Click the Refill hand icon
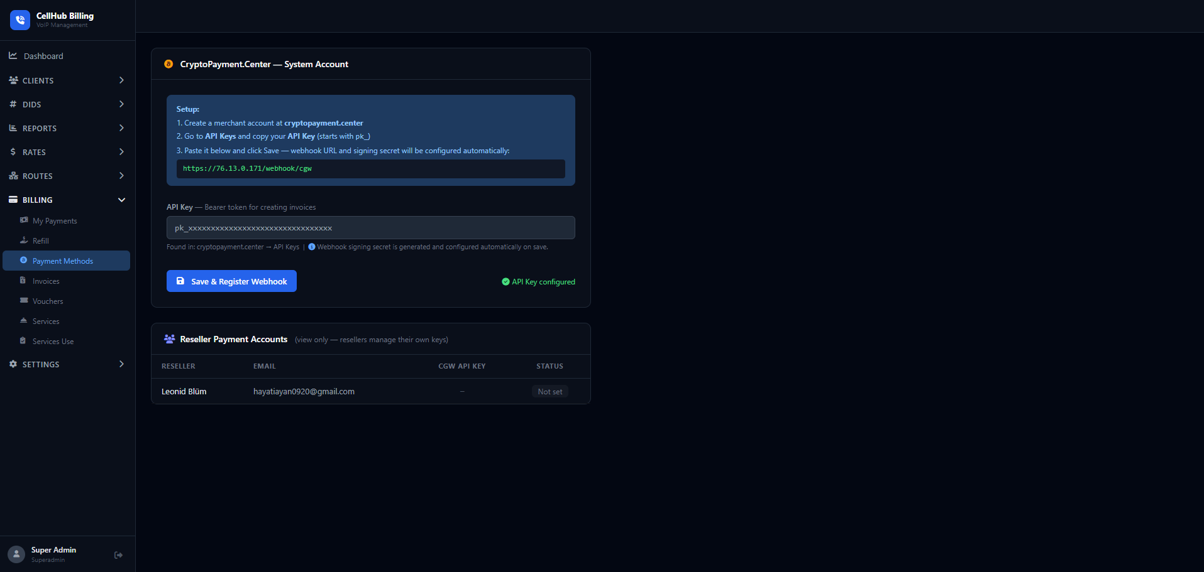This screenshot has width=1204, height=572. (24, 240)
